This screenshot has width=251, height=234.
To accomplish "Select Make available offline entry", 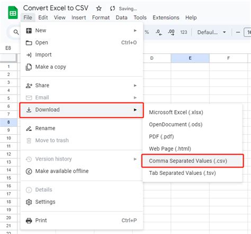I will click(x=82, y=171).
